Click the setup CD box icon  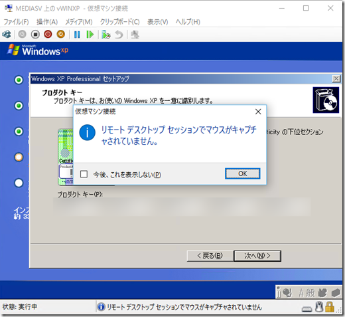326,100
